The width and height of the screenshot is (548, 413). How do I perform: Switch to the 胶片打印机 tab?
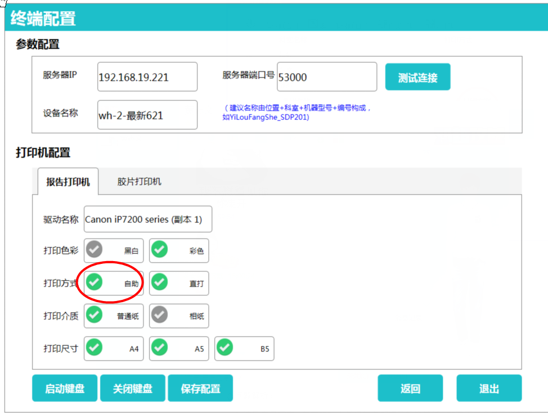pyautogui.click(x=139, y=181)
